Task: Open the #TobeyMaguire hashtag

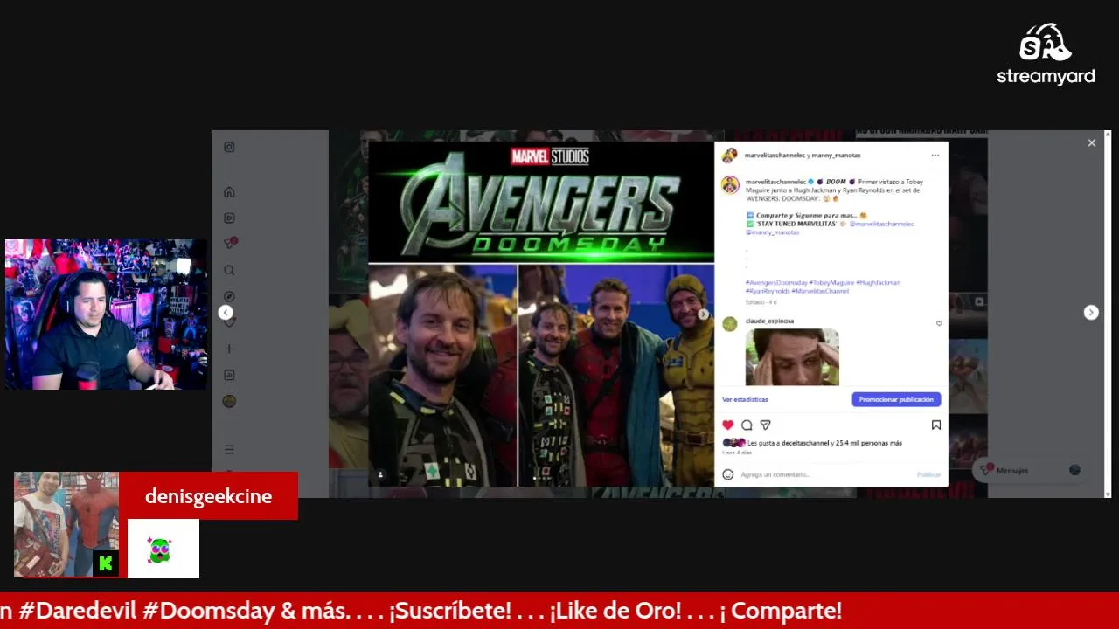Action: (831, 283)
